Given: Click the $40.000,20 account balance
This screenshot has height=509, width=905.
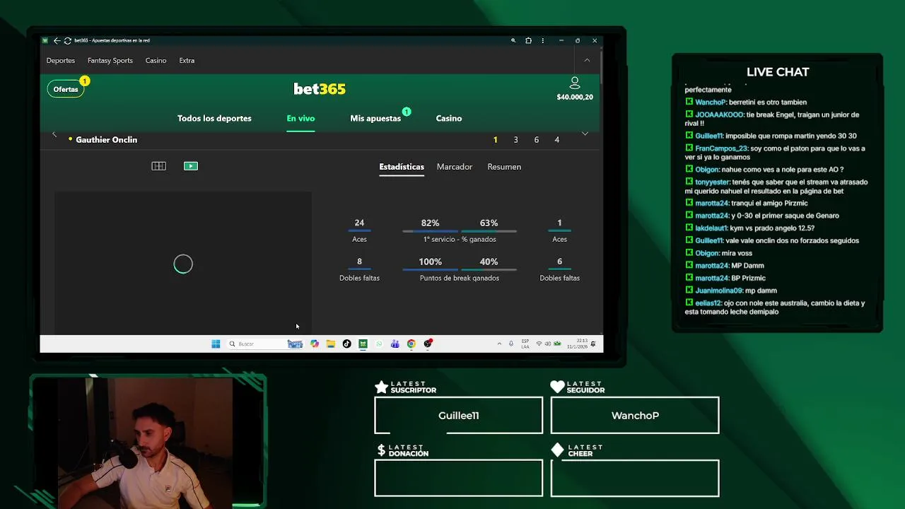Looking at the screenshot, I should tap(575, 97).
